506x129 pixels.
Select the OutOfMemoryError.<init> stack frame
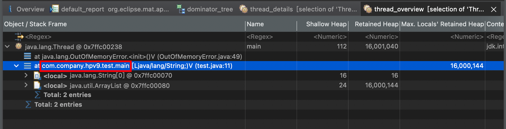[x=138, y=57]
